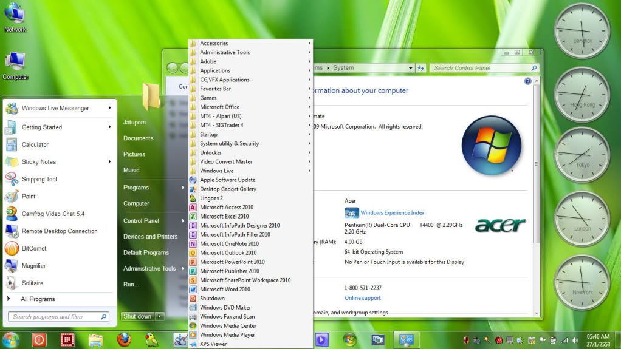Click the taskbar clock showing 05:46 AM
This screenshot has width=621, height=349.
click(x=598, y=341)
